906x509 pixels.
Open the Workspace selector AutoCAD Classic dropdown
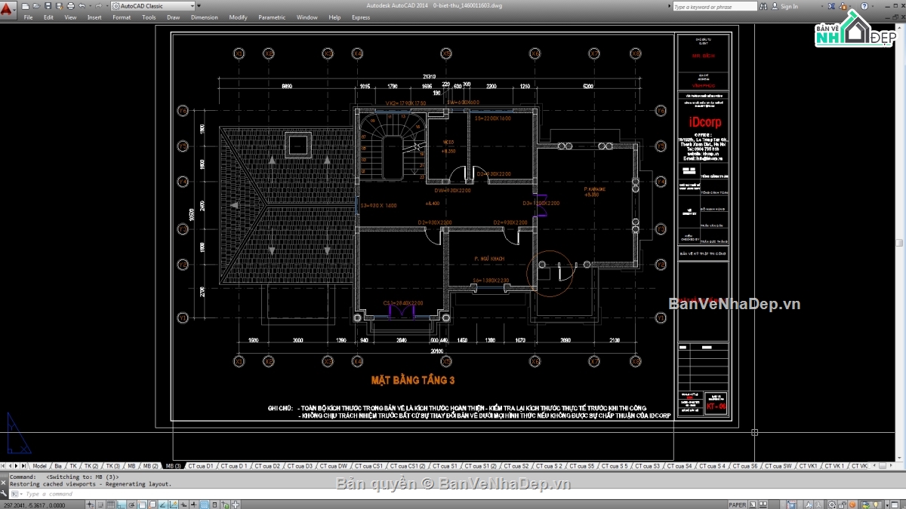(153, 6)
